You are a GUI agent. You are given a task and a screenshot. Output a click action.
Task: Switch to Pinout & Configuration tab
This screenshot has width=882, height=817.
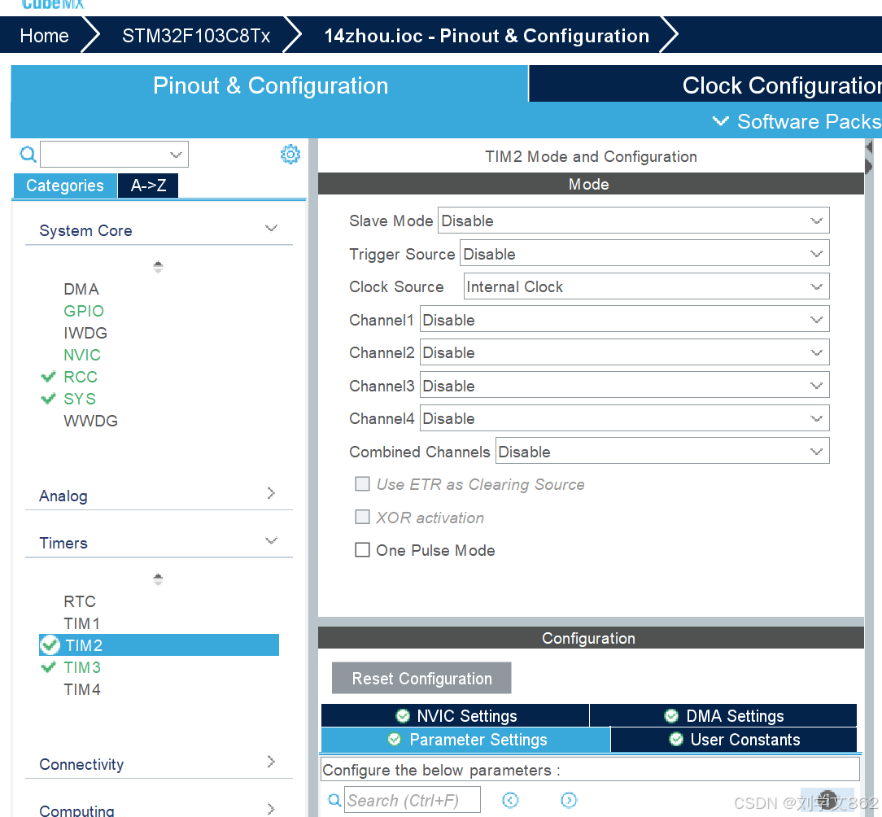click(270, 85)
